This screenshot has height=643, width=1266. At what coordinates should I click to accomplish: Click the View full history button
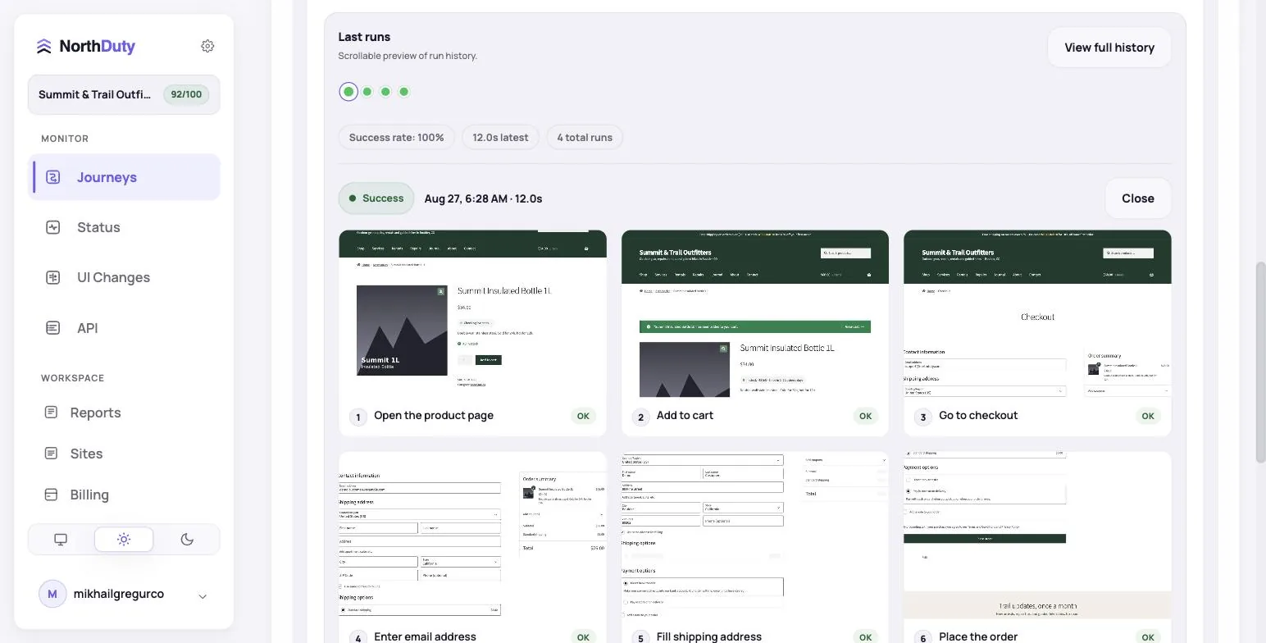(x=1109, y=48)
